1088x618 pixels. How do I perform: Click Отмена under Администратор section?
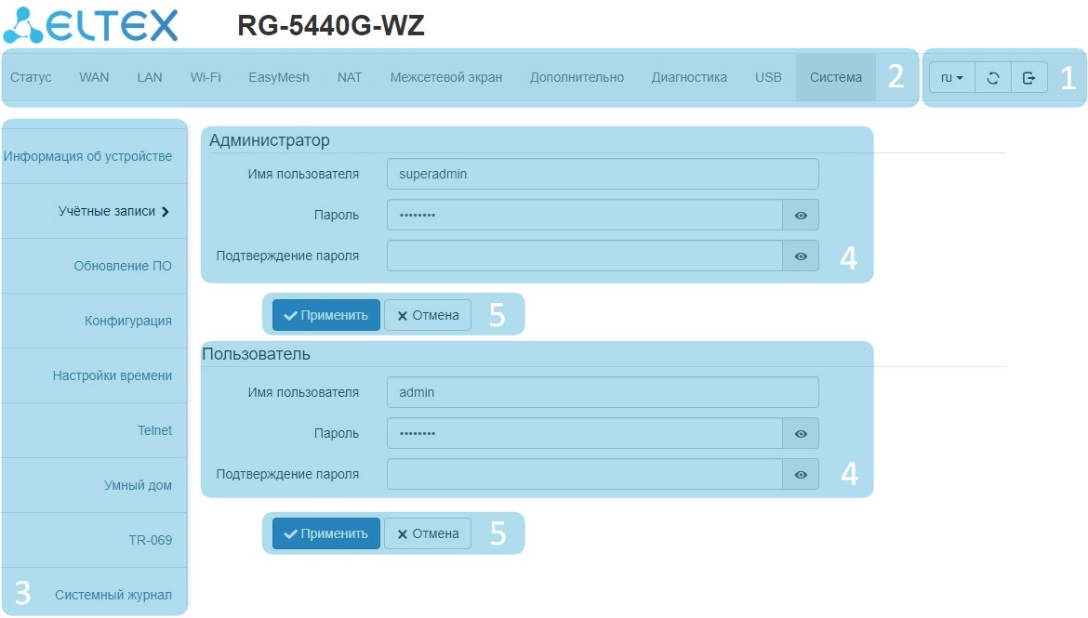click(x=428, y=315)
